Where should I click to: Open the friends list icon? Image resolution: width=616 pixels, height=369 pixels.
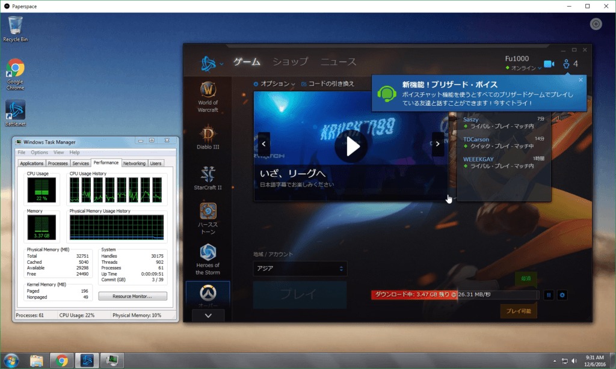[566, 64]
